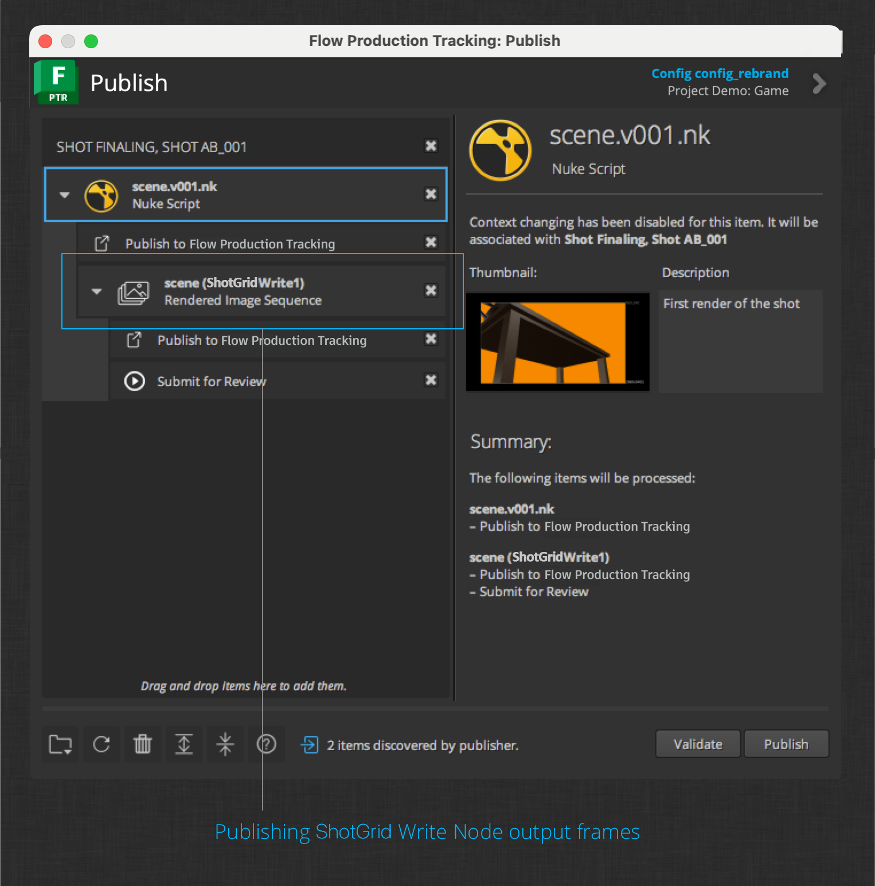This screenshot has width=875, height=886.
Task: Select the Submit for Review plugin row
Action: point(278,381)
